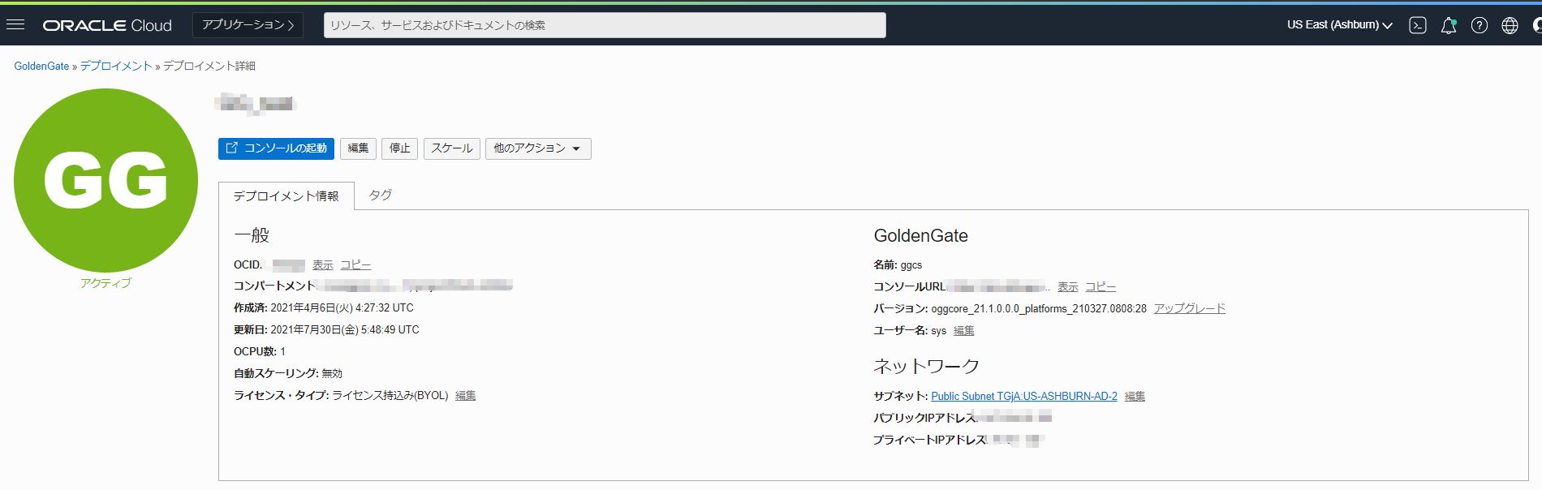Open the help question mark icon
Screen dimensions: 1542x490
tap(1480, 25)
